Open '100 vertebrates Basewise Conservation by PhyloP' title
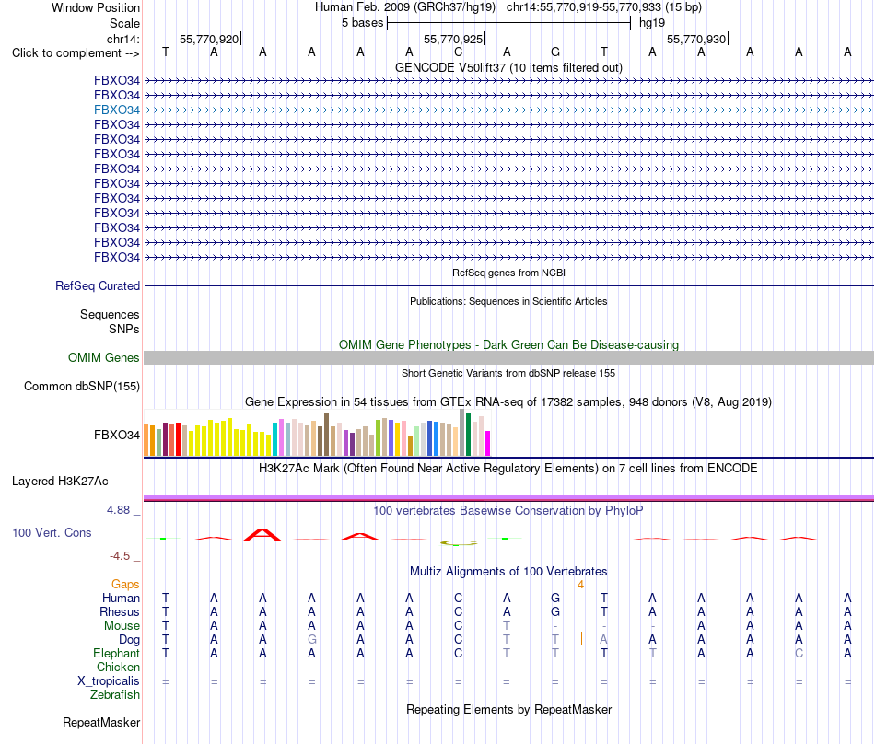This screenshot has width=875, height=744. (508, 510)
